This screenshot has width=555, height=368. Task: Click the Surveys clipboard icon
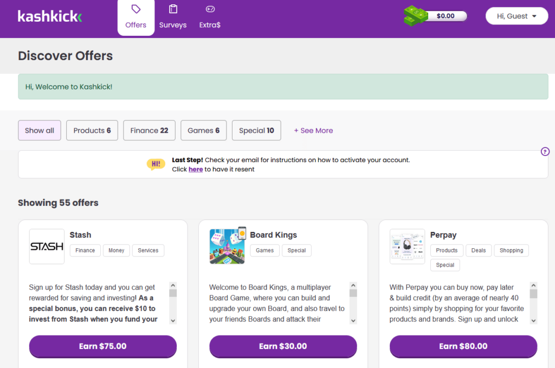point(173,9)
